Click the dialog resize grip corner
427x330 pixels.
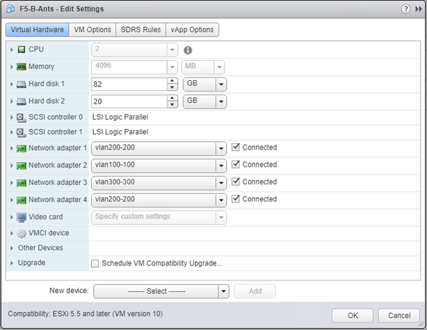click(421, 324)
